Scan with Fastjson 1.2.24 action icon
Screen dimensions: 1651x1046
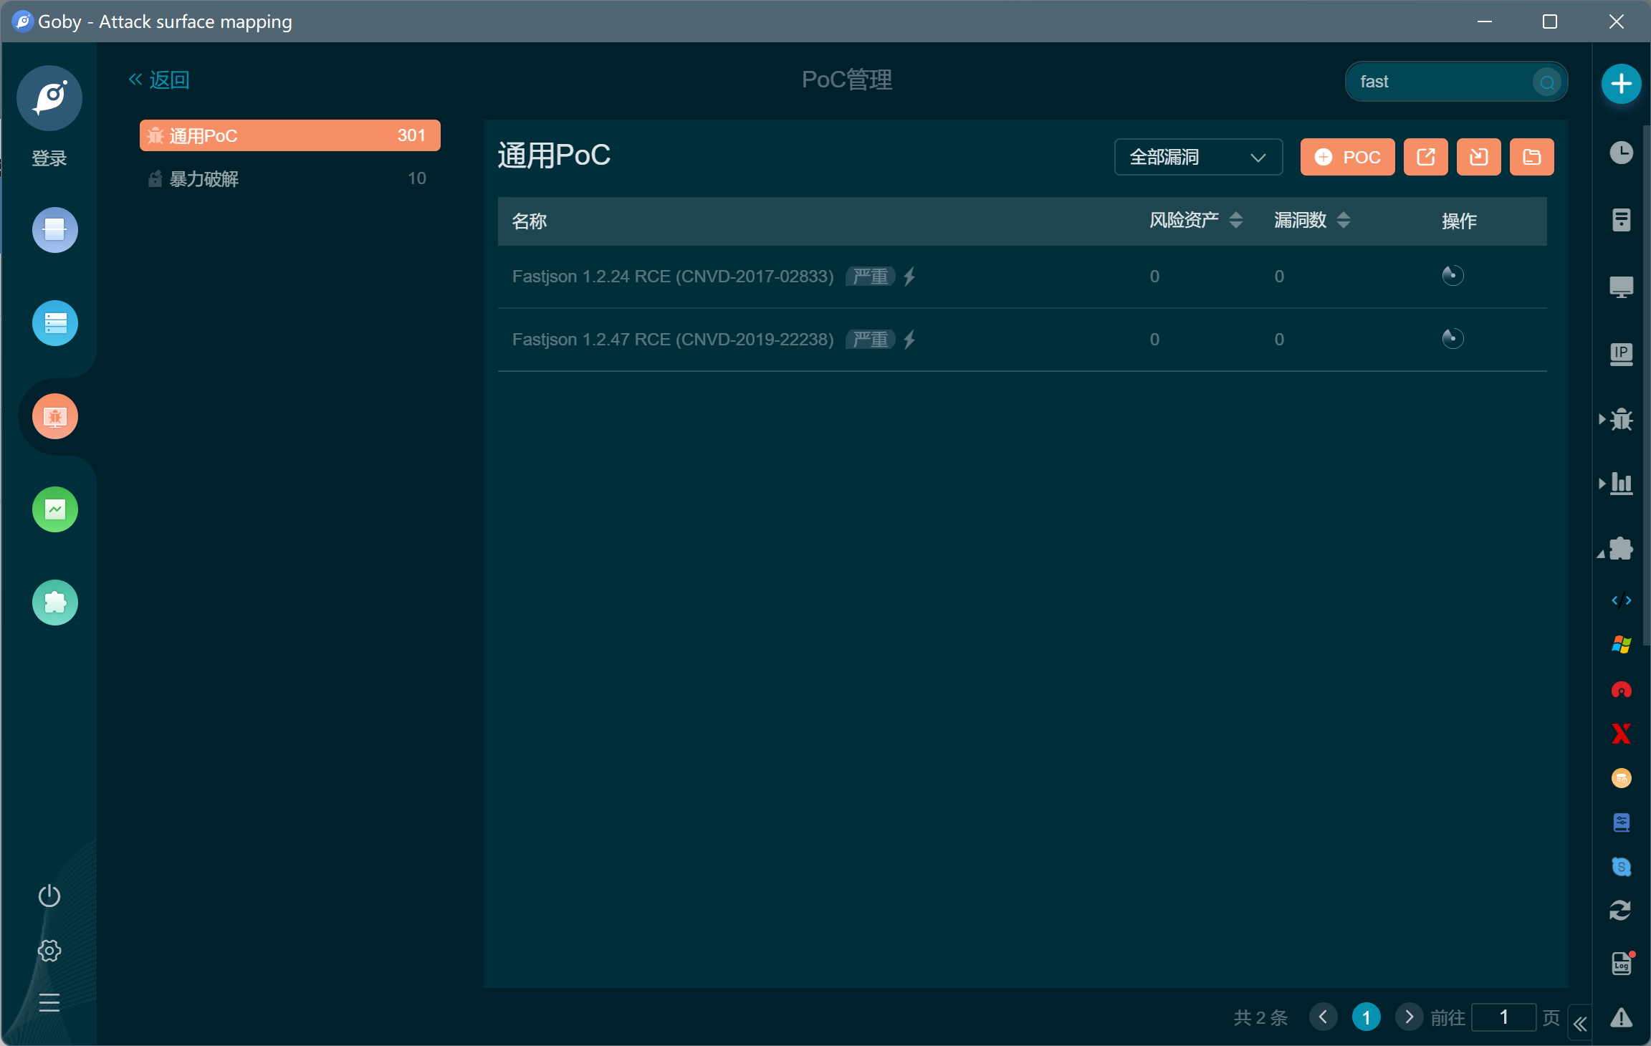1453,276
